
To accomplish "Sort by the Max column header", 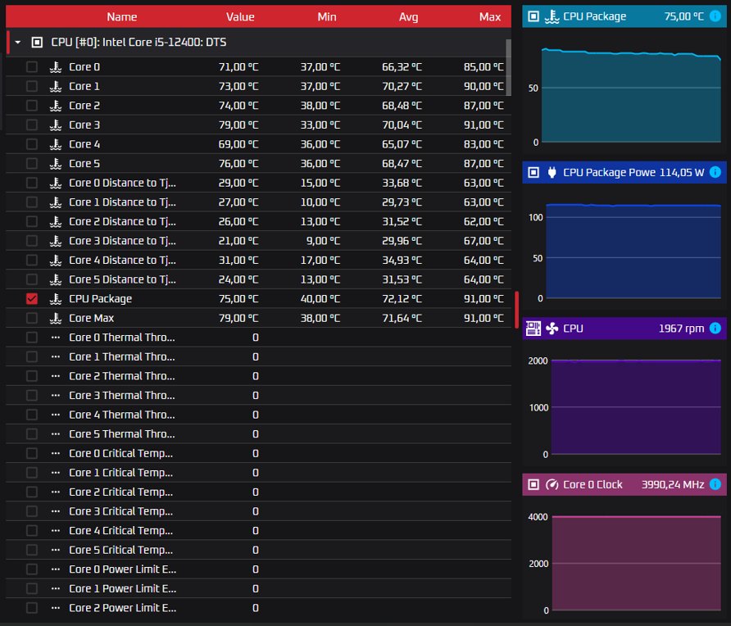I will click(x=490, y=17).
